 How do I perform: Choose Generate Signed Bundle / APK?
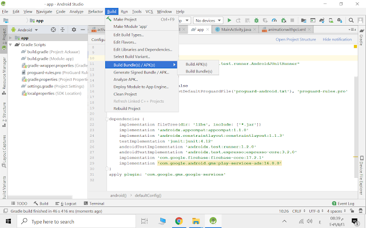[142, 72]
